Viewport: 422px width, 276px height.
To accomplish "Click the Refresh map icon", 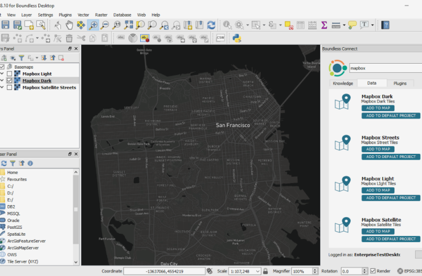I will [x=211, y=25].
